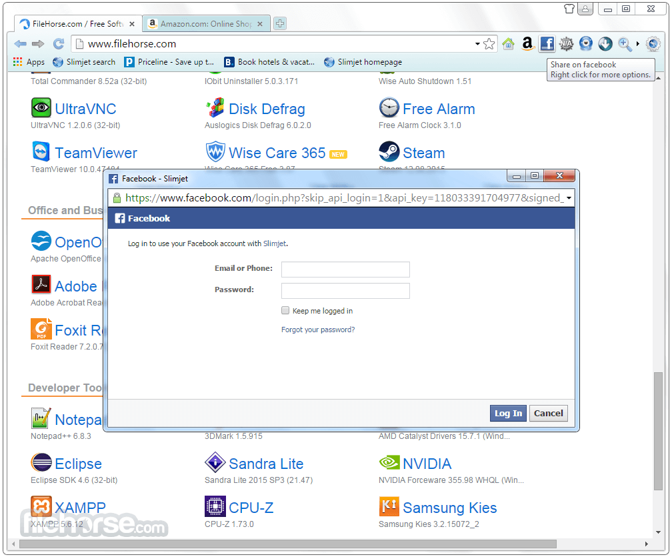
Task: Click the Log In button
Action: (x=508, y=414)
